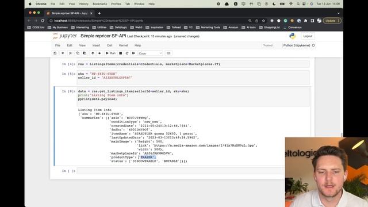368x207 pixels.
Task: Close the Simple repricer SP-API tab
Action: [91, 13]
